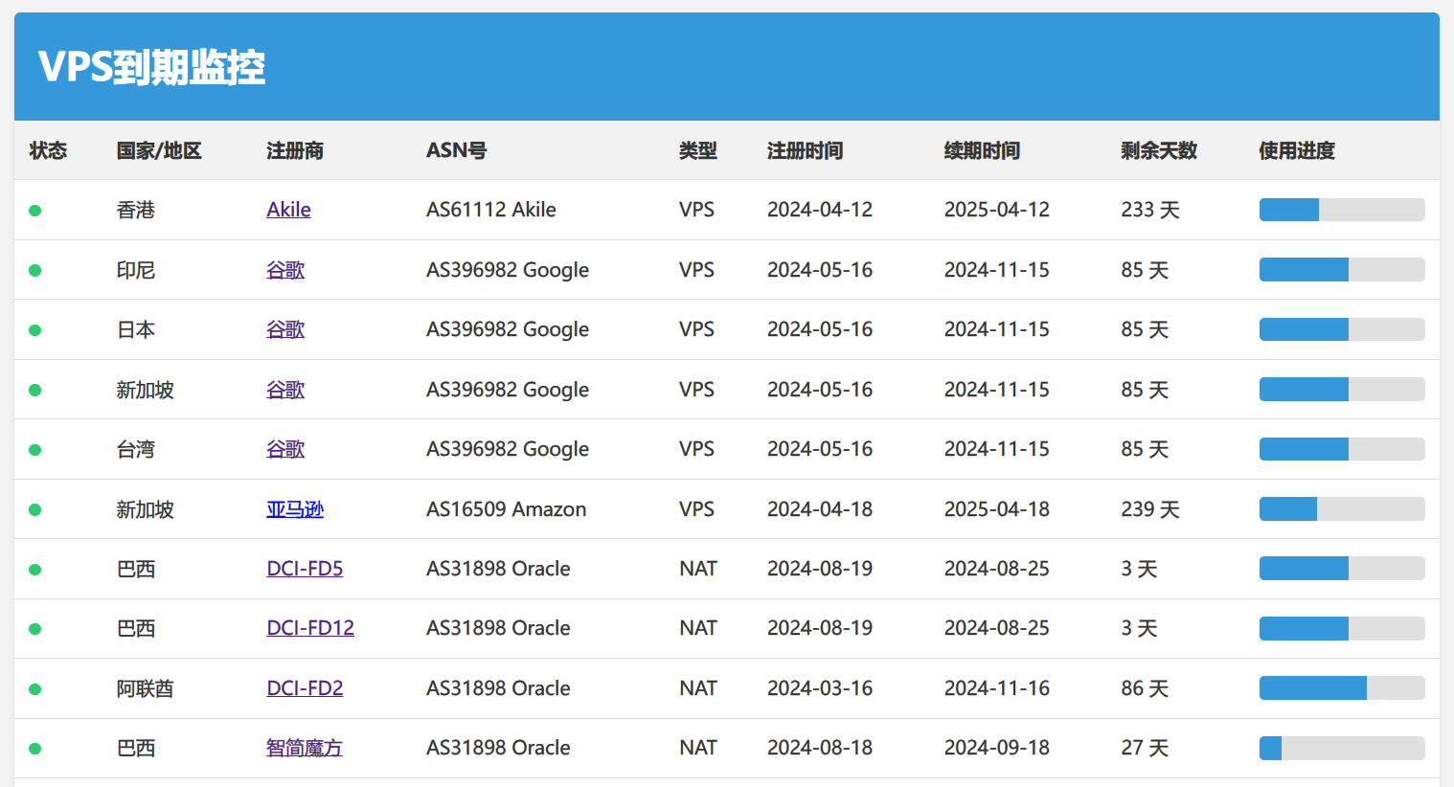Open the DCI-FD2 registrar link
This screenshot has height=787, width=1454.
point(305,688)
